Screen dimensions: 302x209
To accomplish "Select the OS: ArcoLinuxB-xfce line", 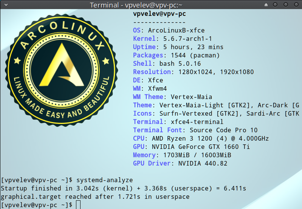I will [x=169, y=31].
